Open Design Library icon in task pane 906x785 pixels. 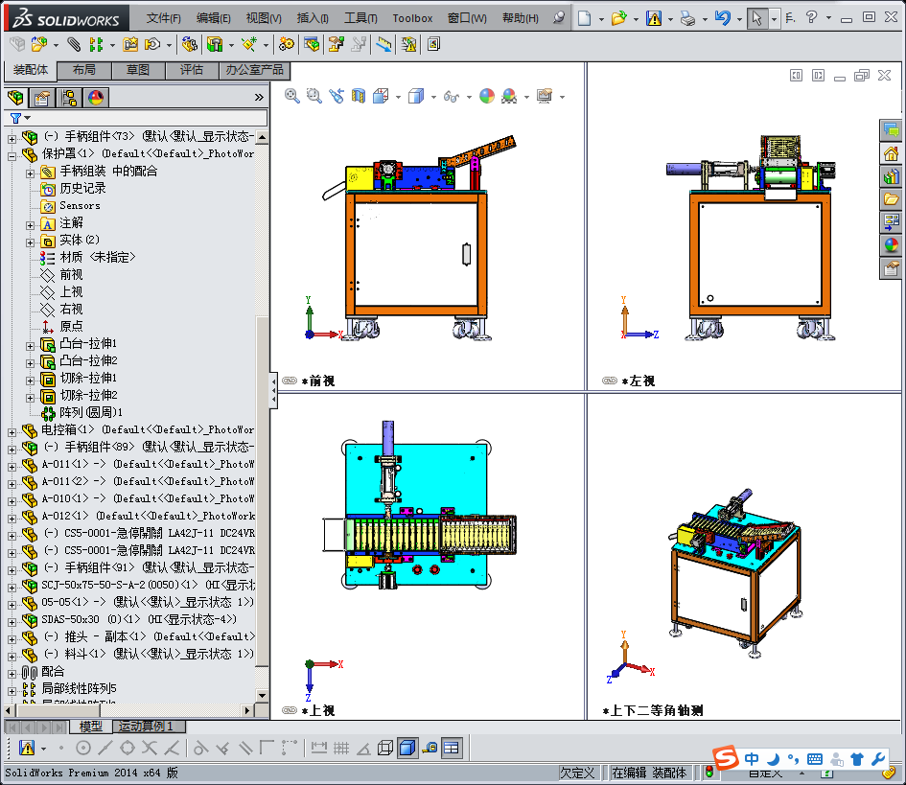(891, 176)
